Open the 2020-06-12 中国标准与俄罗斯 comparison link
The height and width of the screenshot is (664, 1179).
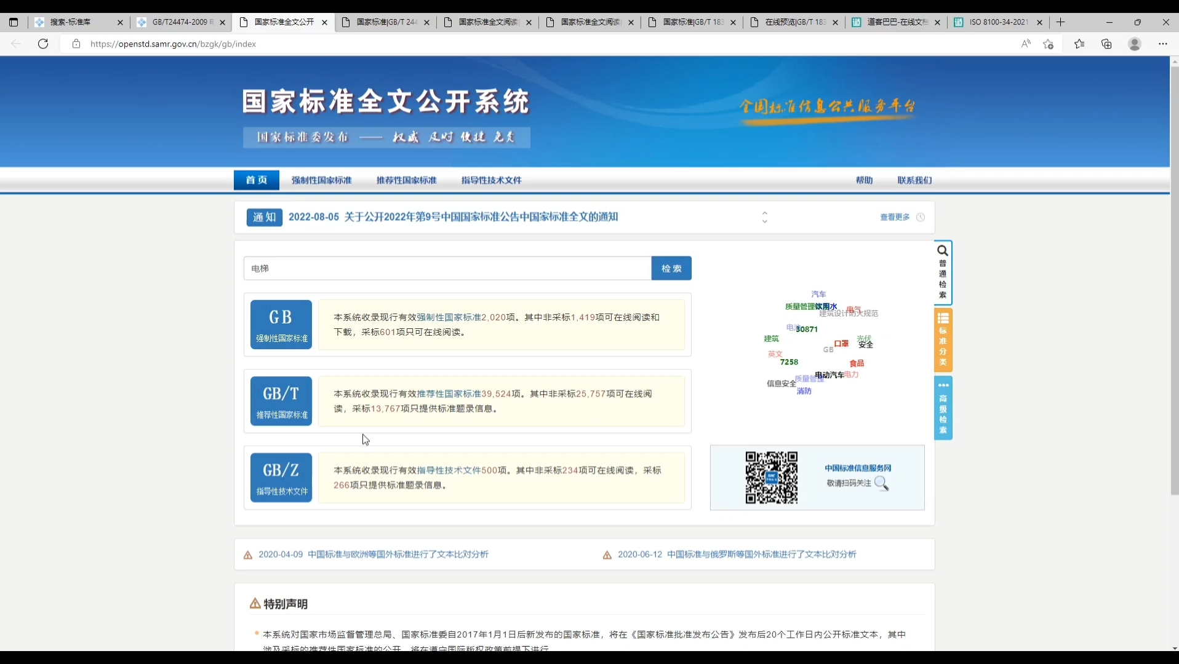coord(737,555)
